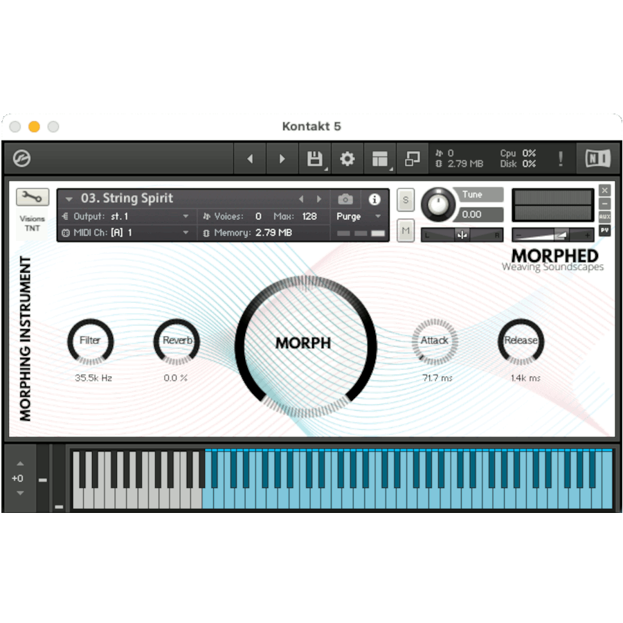623x623 pixels.
Task: Open the MIDI Ch dropdown
Action: click(x=125, y=233)
